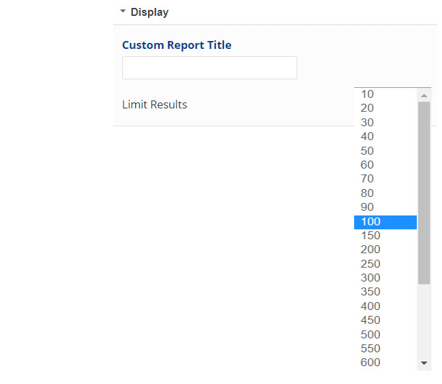Click the dropdown list scrollbar thumb
The image size is (442, 384).
click(424, 192)
